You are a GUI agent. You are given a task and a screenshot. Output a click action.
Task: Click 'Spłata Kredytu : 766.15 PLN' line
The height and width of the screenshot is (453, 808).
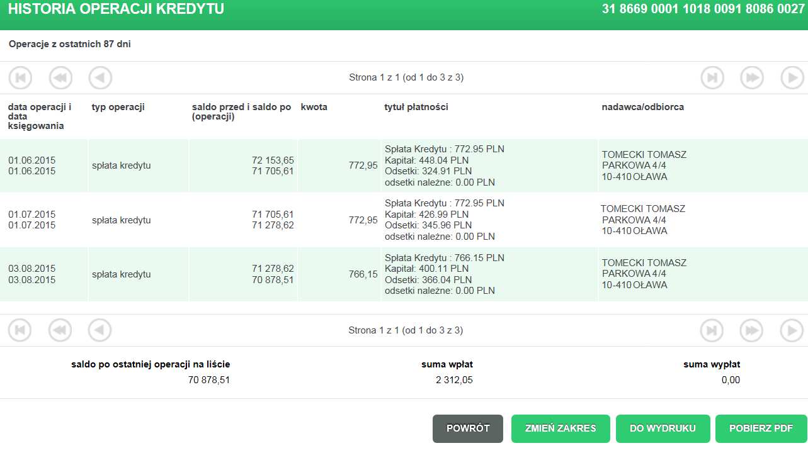click(445, 258)
